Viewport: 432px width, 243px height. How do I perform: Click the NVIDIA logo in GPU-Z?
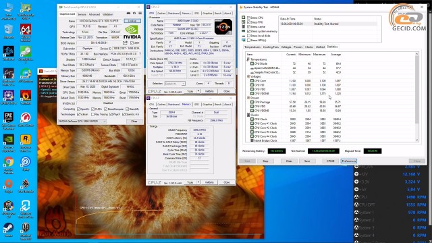(132, 32)
